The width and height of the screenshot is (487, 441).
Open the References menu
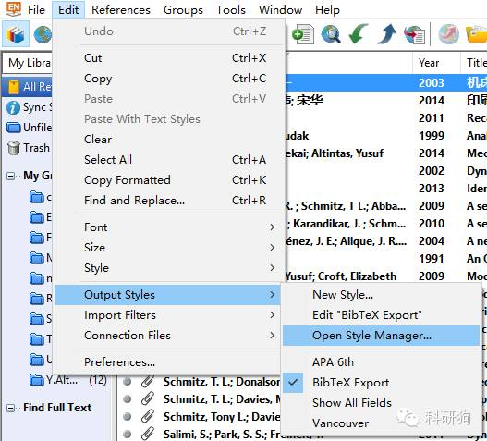(121, 10)
